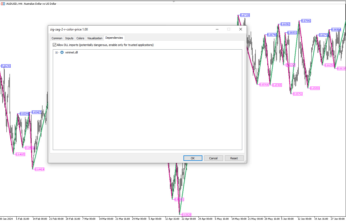Switch to the Inputs tab

pos(69,38)
